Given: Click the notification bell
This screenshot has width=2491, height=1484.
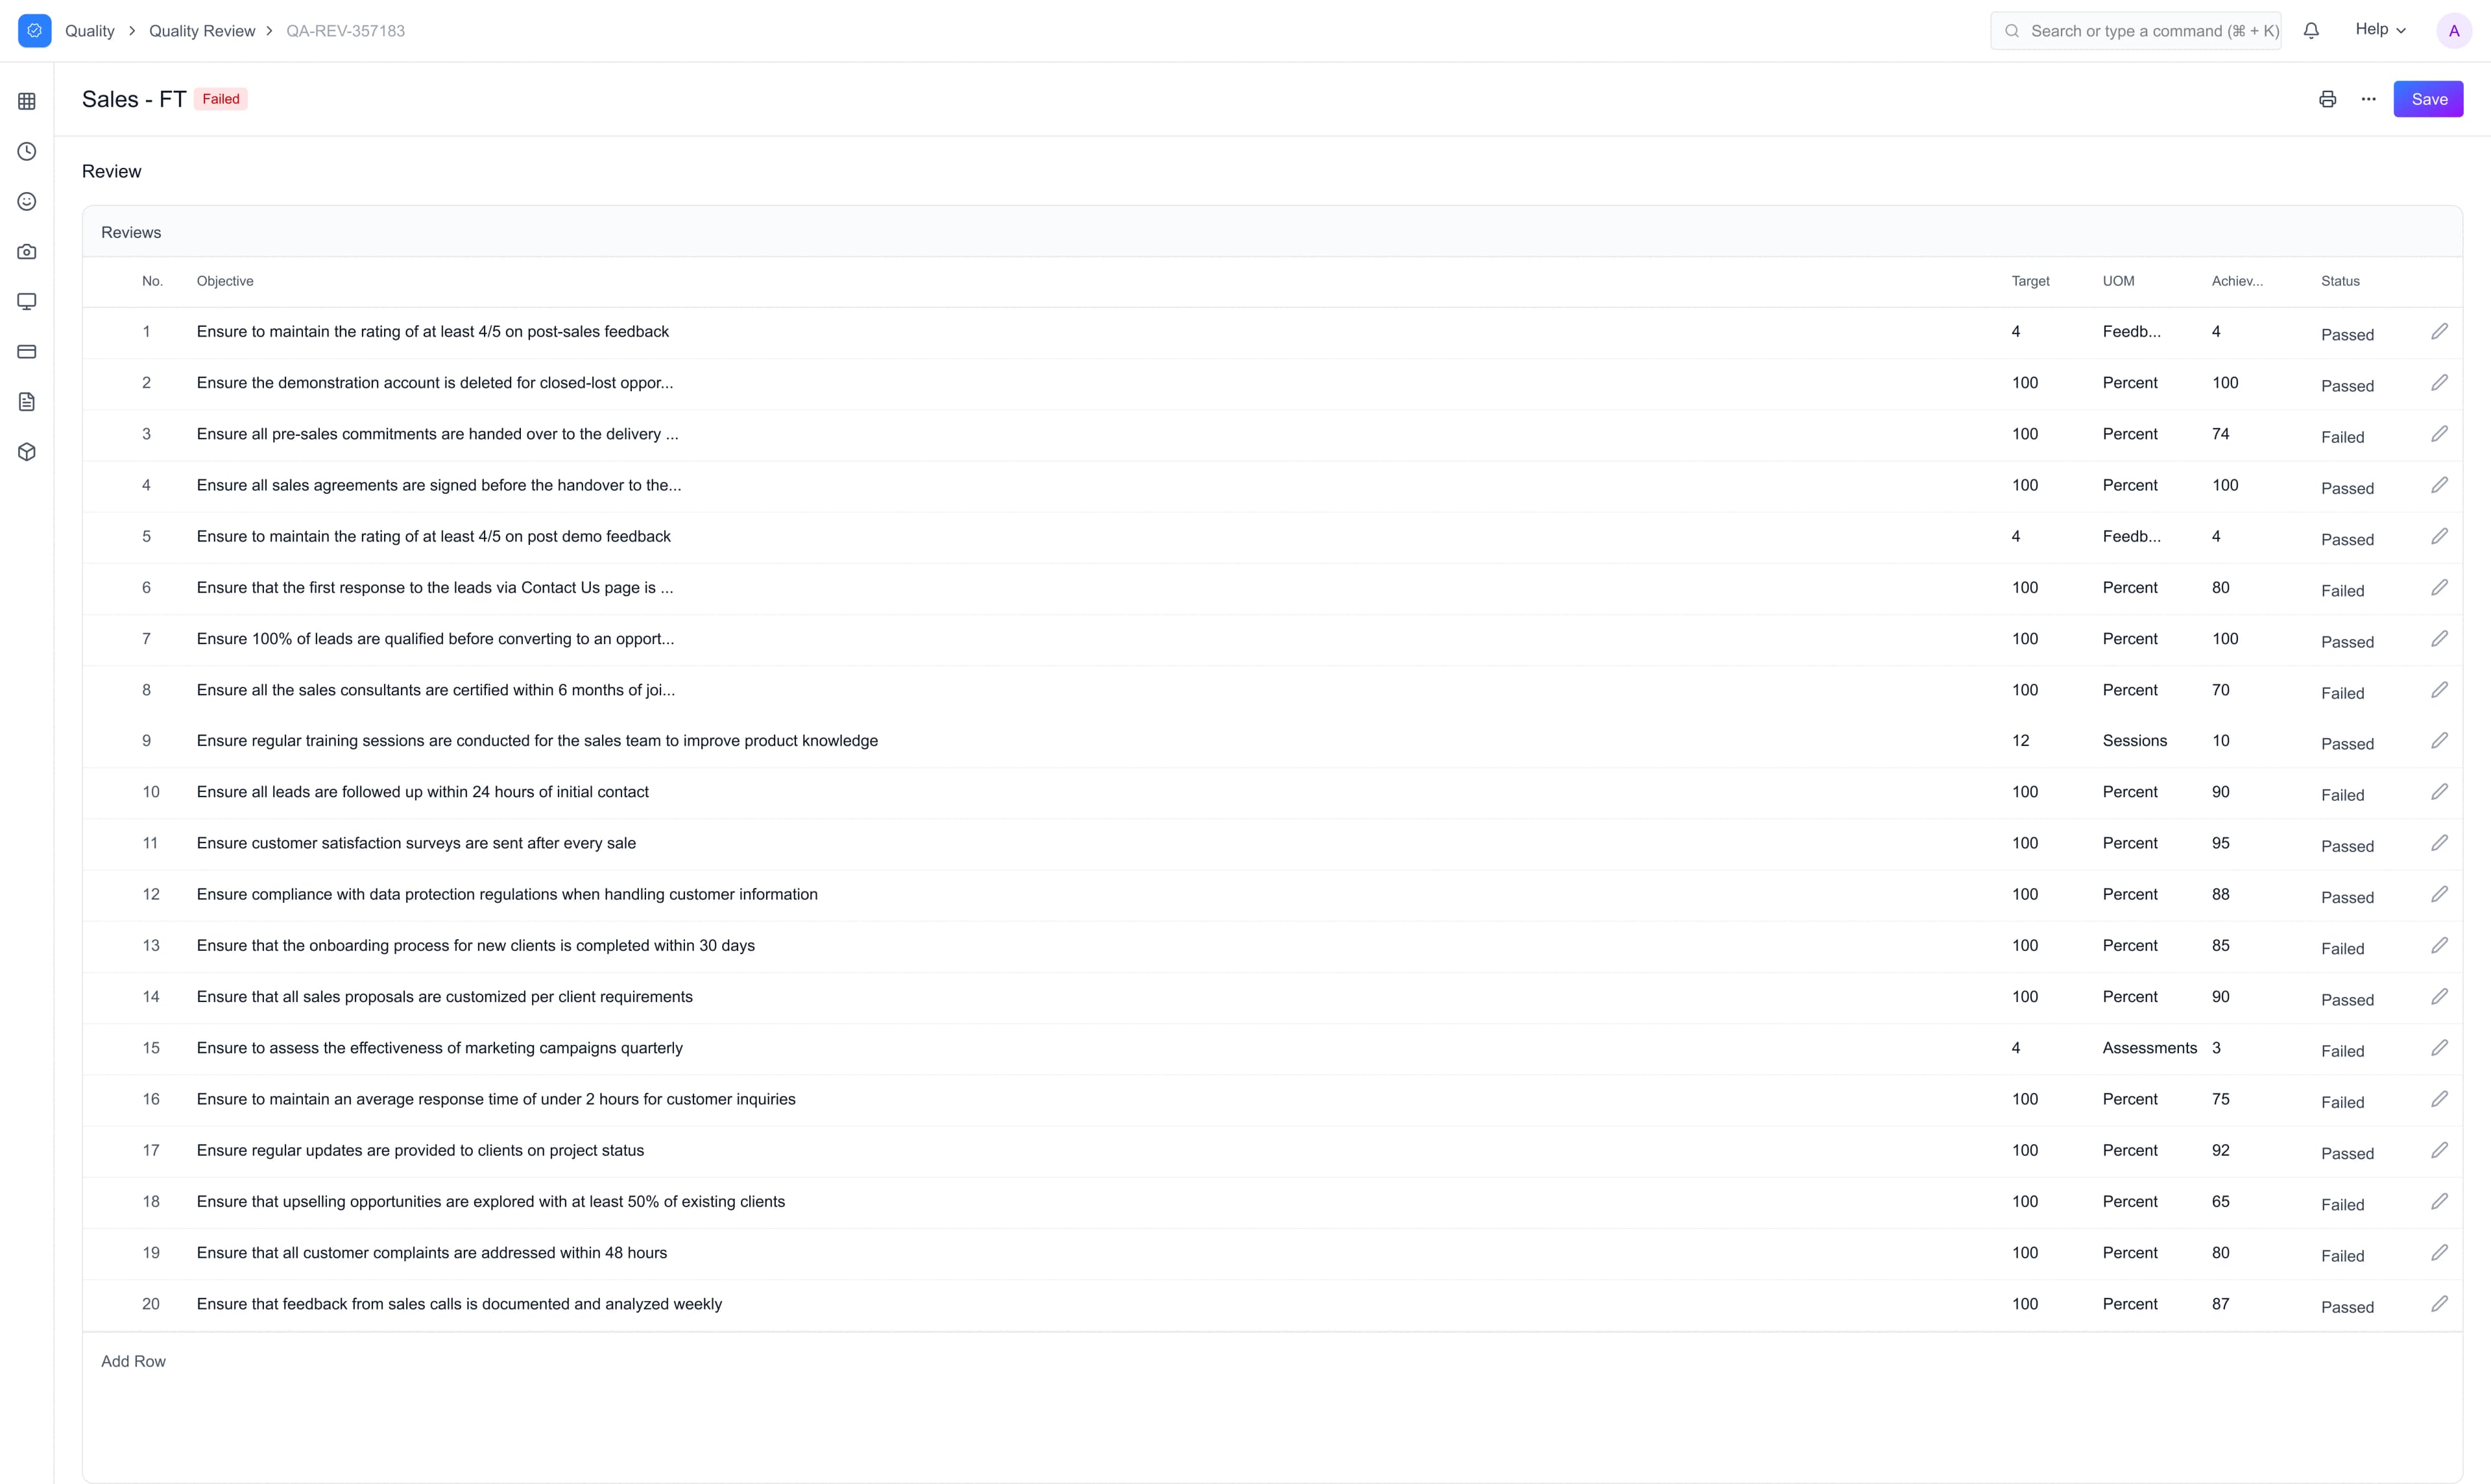Looking at the screenshot, I should (x=2311, y=30).
